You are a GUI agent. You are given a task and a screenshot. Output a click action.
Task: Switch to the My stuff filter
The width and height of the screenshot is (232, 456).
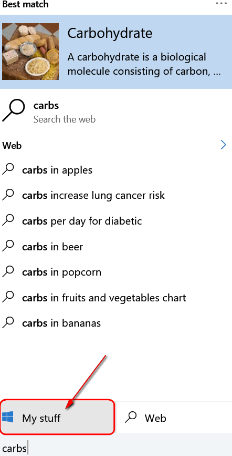click(x=57, y=418)
